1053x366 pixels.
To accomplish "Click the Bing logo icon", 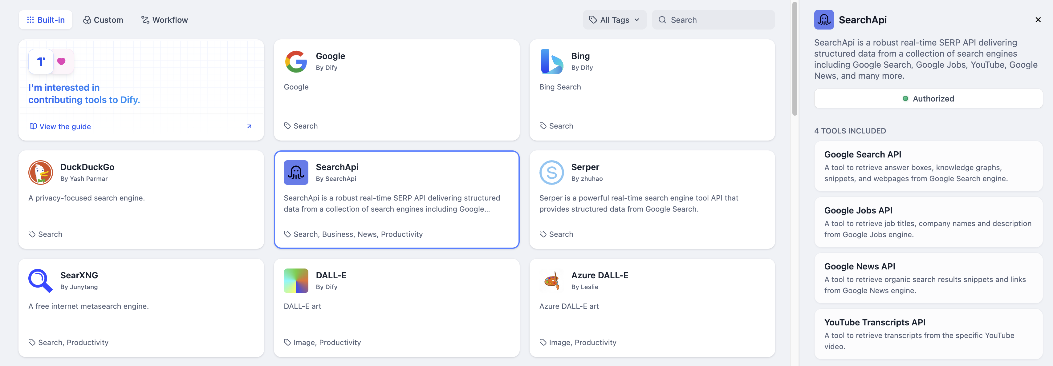I will tap(551, 62).
